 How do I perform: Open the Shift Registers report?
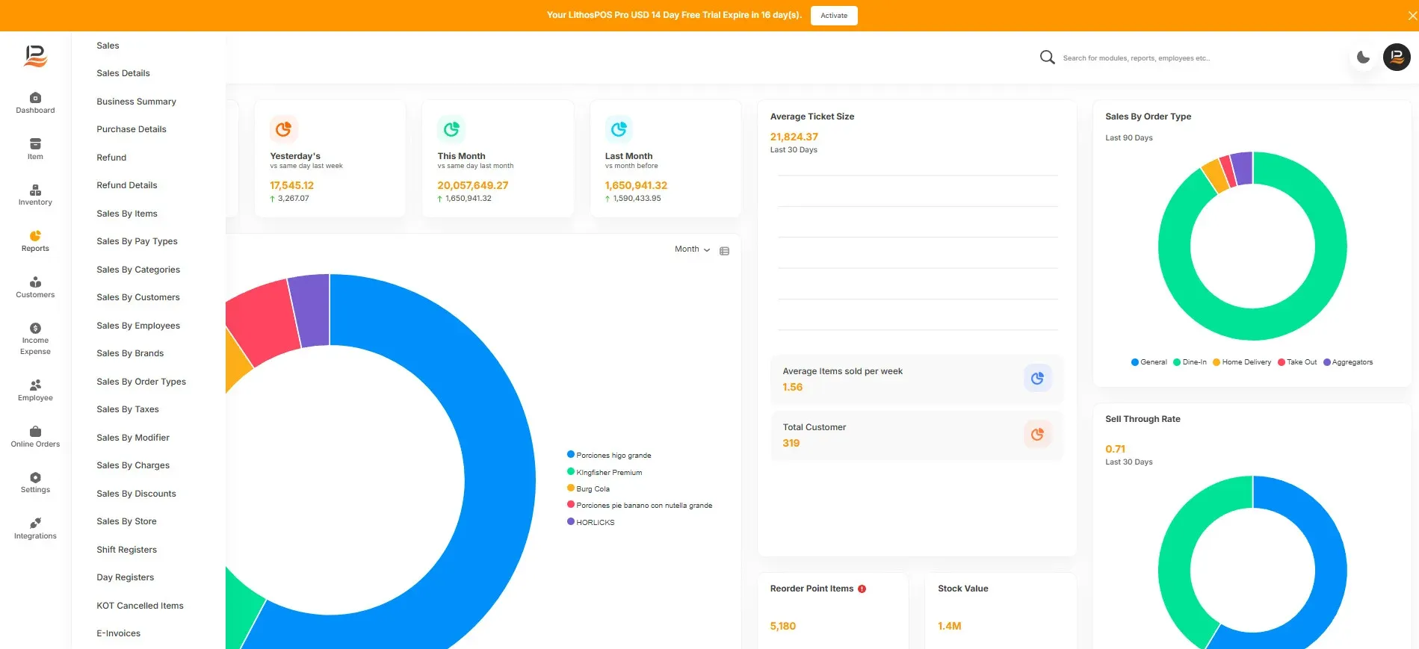[x=126, y=550]
